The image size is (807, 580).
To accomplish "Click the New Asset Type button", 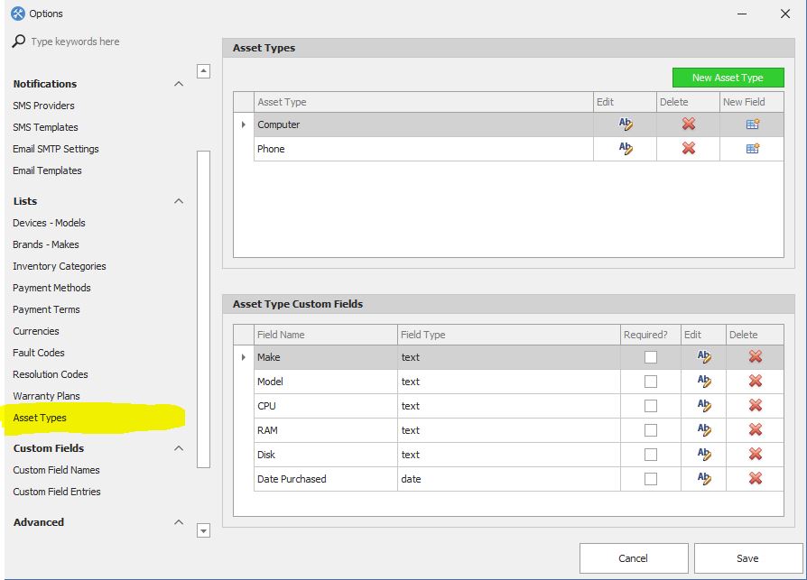I will 728,78.
